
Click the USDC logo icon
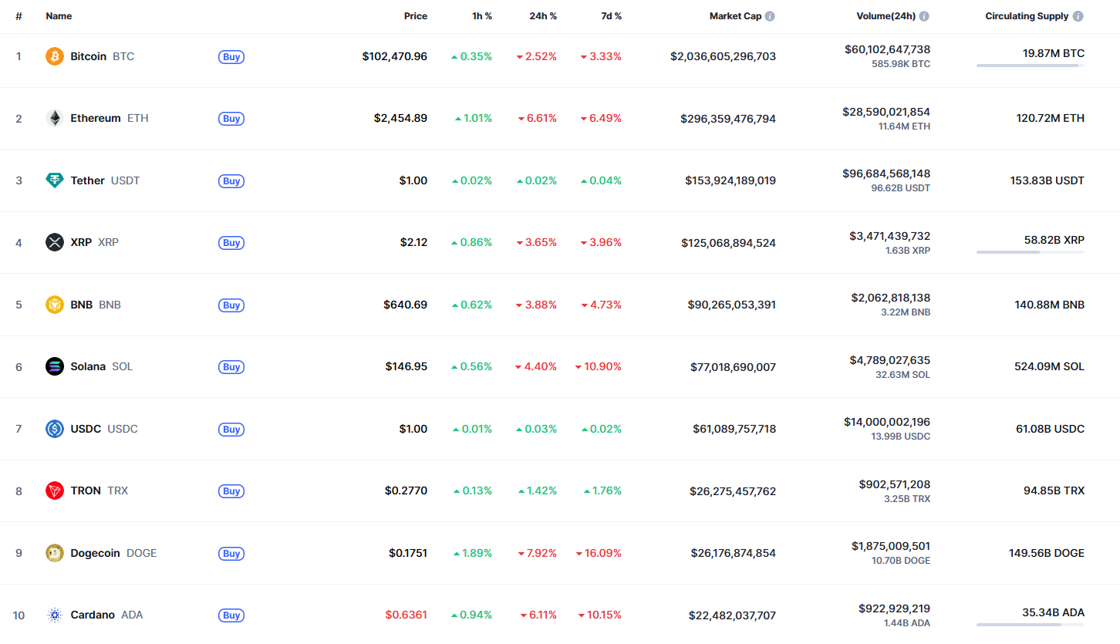coord(55,429)
